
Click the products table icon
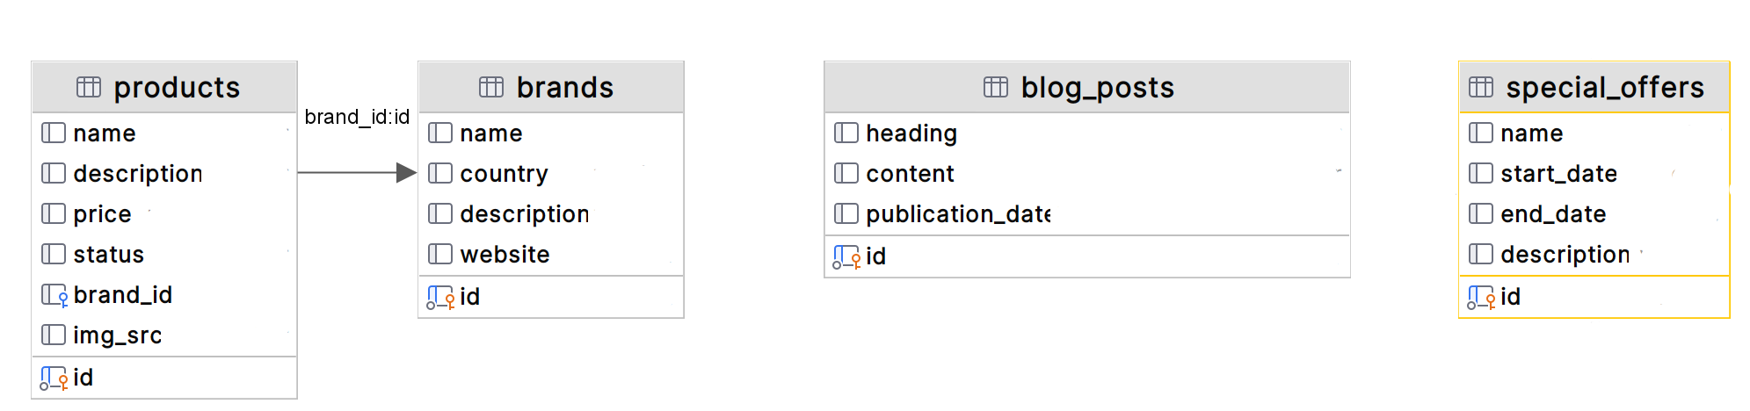click(x=89, y=87)
